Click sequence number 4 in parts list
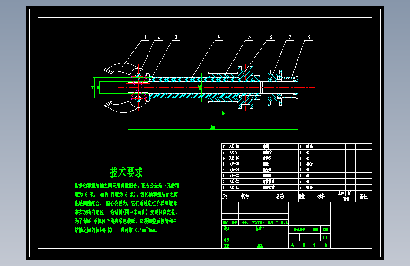The height and width of the screenshot is (266, 410). coord(224,170)
